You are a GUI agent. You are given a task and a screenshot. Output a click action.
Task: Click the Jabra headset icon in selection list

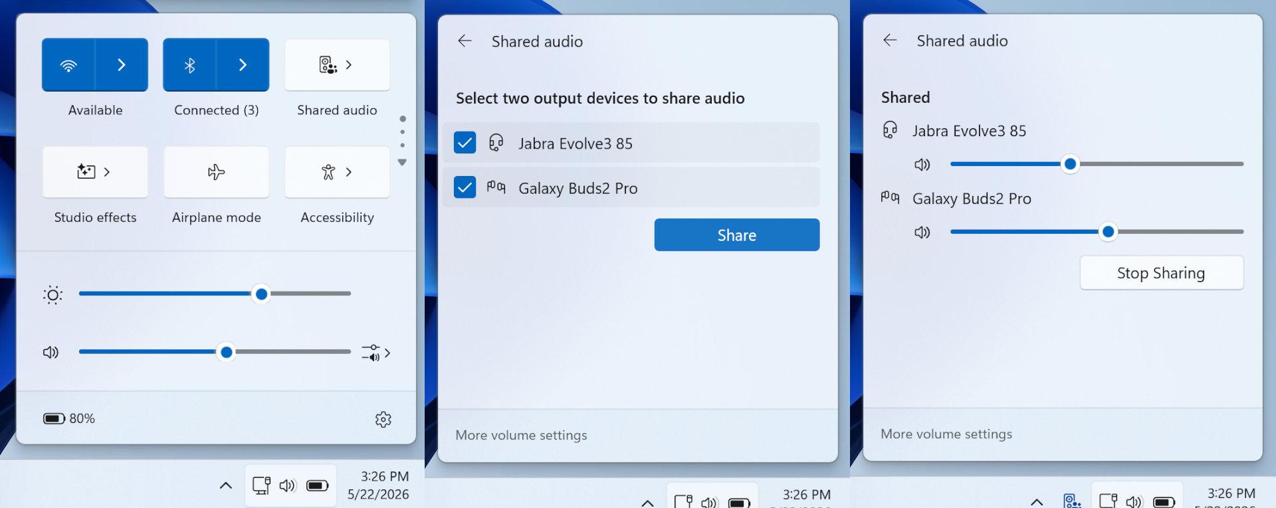496,143
